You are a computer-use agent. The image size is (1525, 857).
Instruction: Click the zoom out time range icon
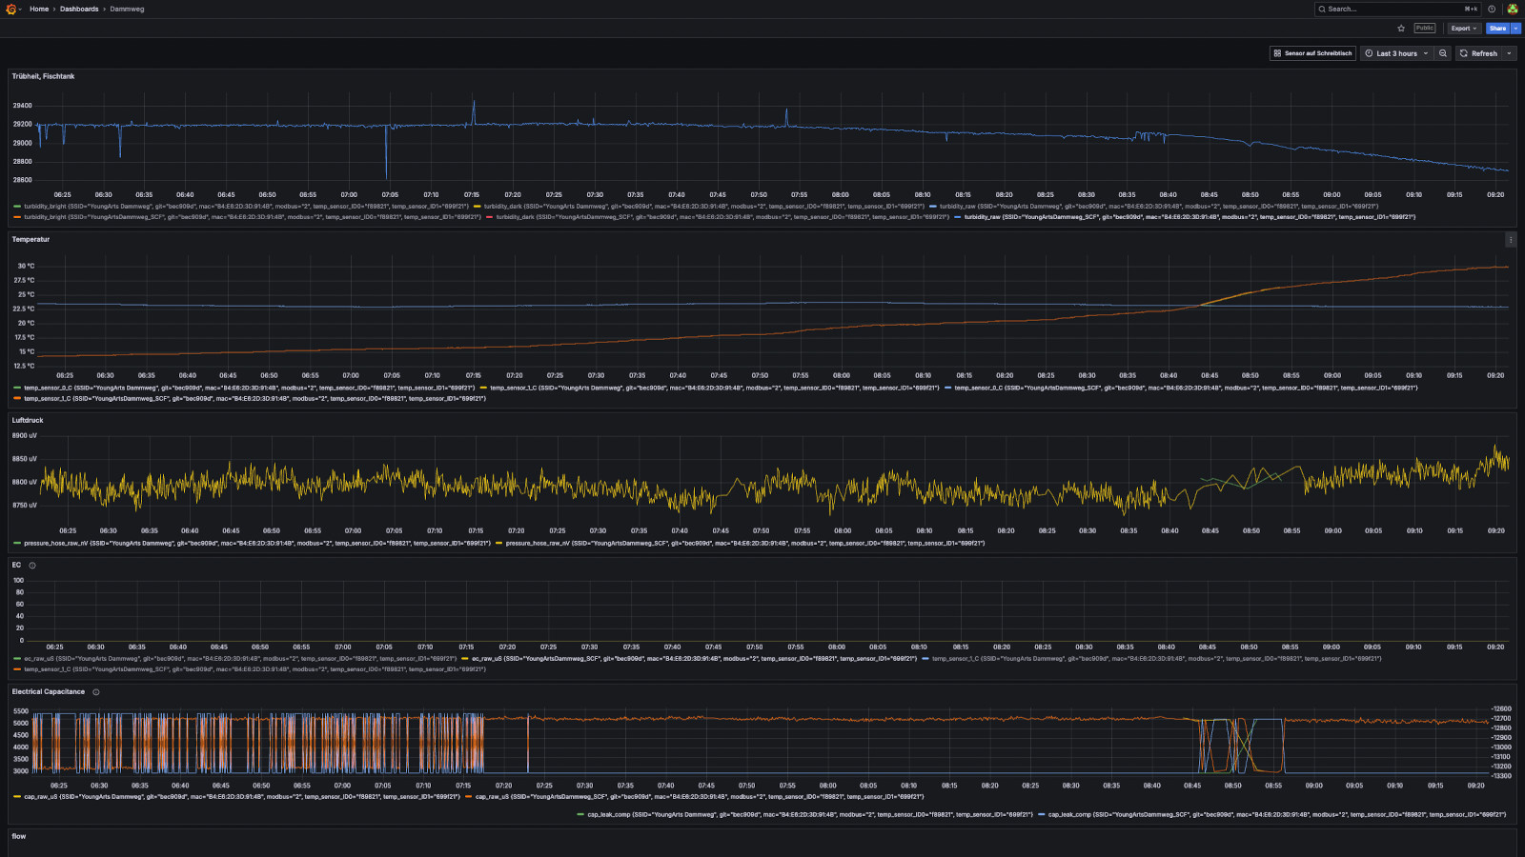point(1443,53)
